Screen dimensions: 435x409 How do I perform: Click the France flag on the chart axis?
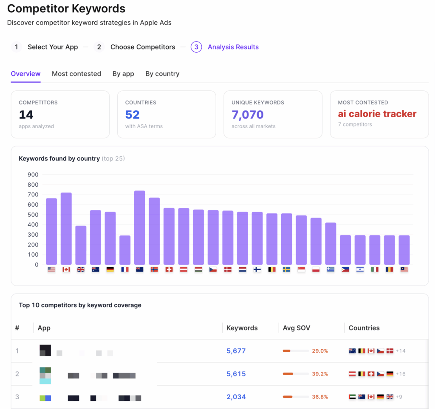pyautogui.click(x=124, y=269)
